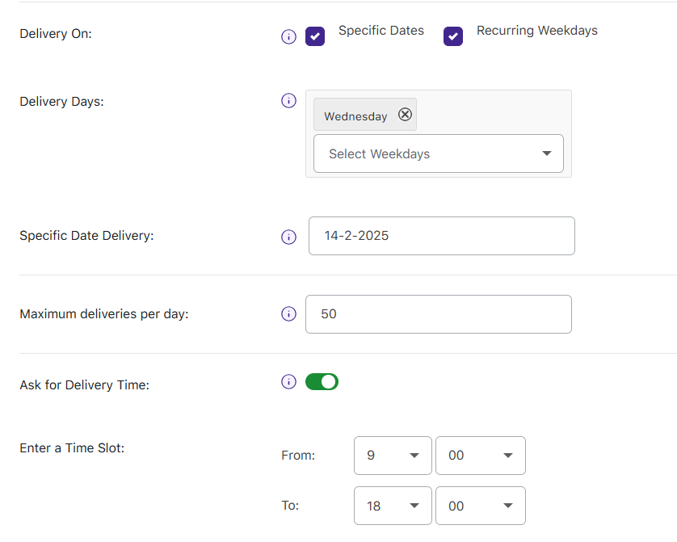Click info icon for Maximum deliveries per day
677x542 pixels.
288,314
